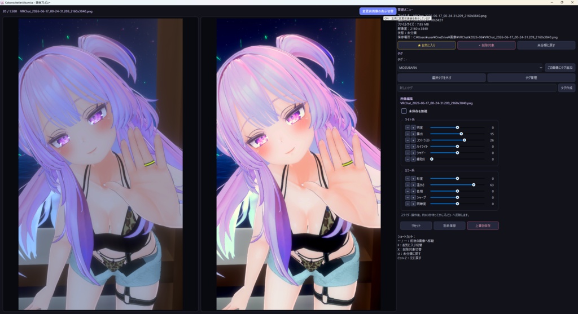Focus the 新しいタグ new tag input field
The image size is (578, 314).
(x=476, y=88)
